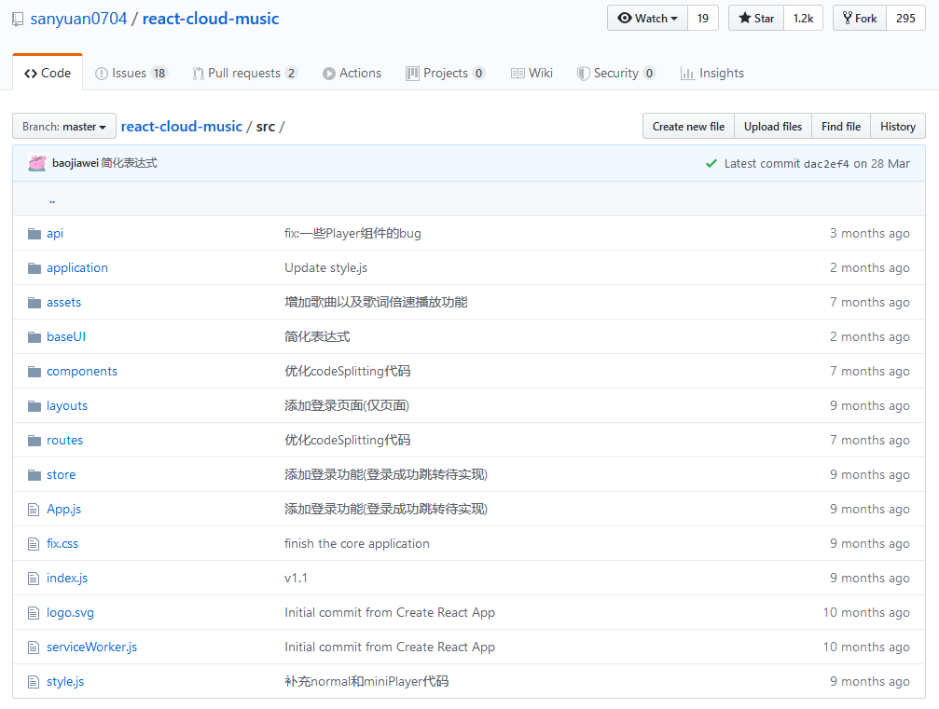
Task: Click the play icon on the Actions tab
Action: point(329,73)
